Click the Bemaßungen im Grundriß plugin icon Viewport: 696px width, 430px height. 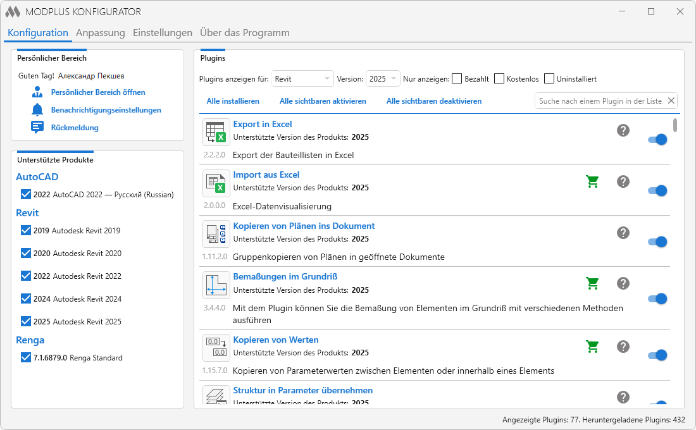tap(216, 285)
